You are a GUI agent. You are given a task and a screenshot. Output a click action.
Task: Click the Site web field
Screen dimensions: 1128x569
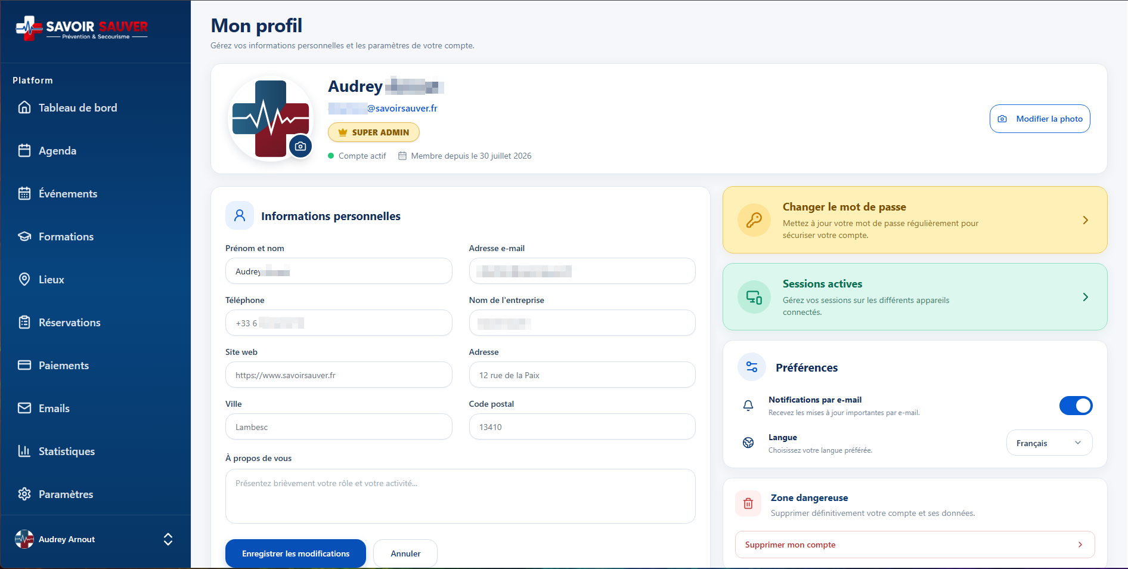(x=339, y=375)
